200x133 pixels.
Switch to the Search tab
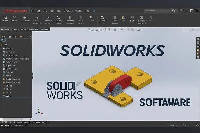tap(16, 29)
